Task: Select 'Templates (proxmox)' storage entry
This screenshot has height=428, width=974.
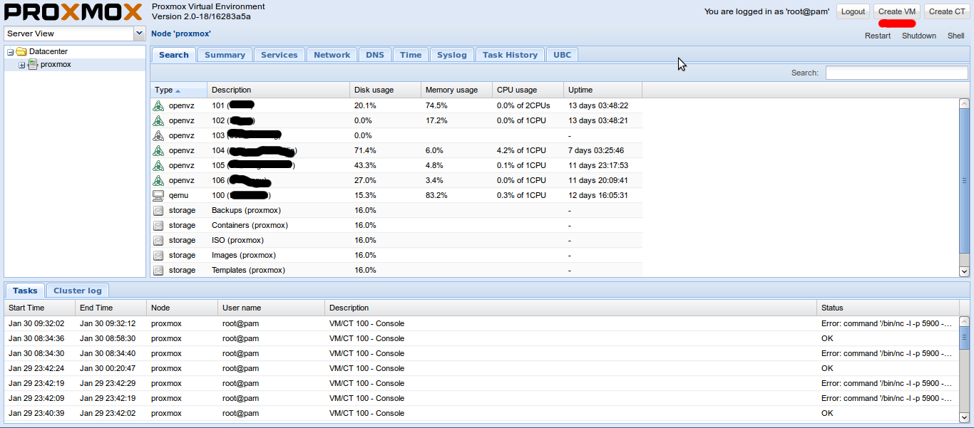Action: pyautogui.click(x=396, y=271)
